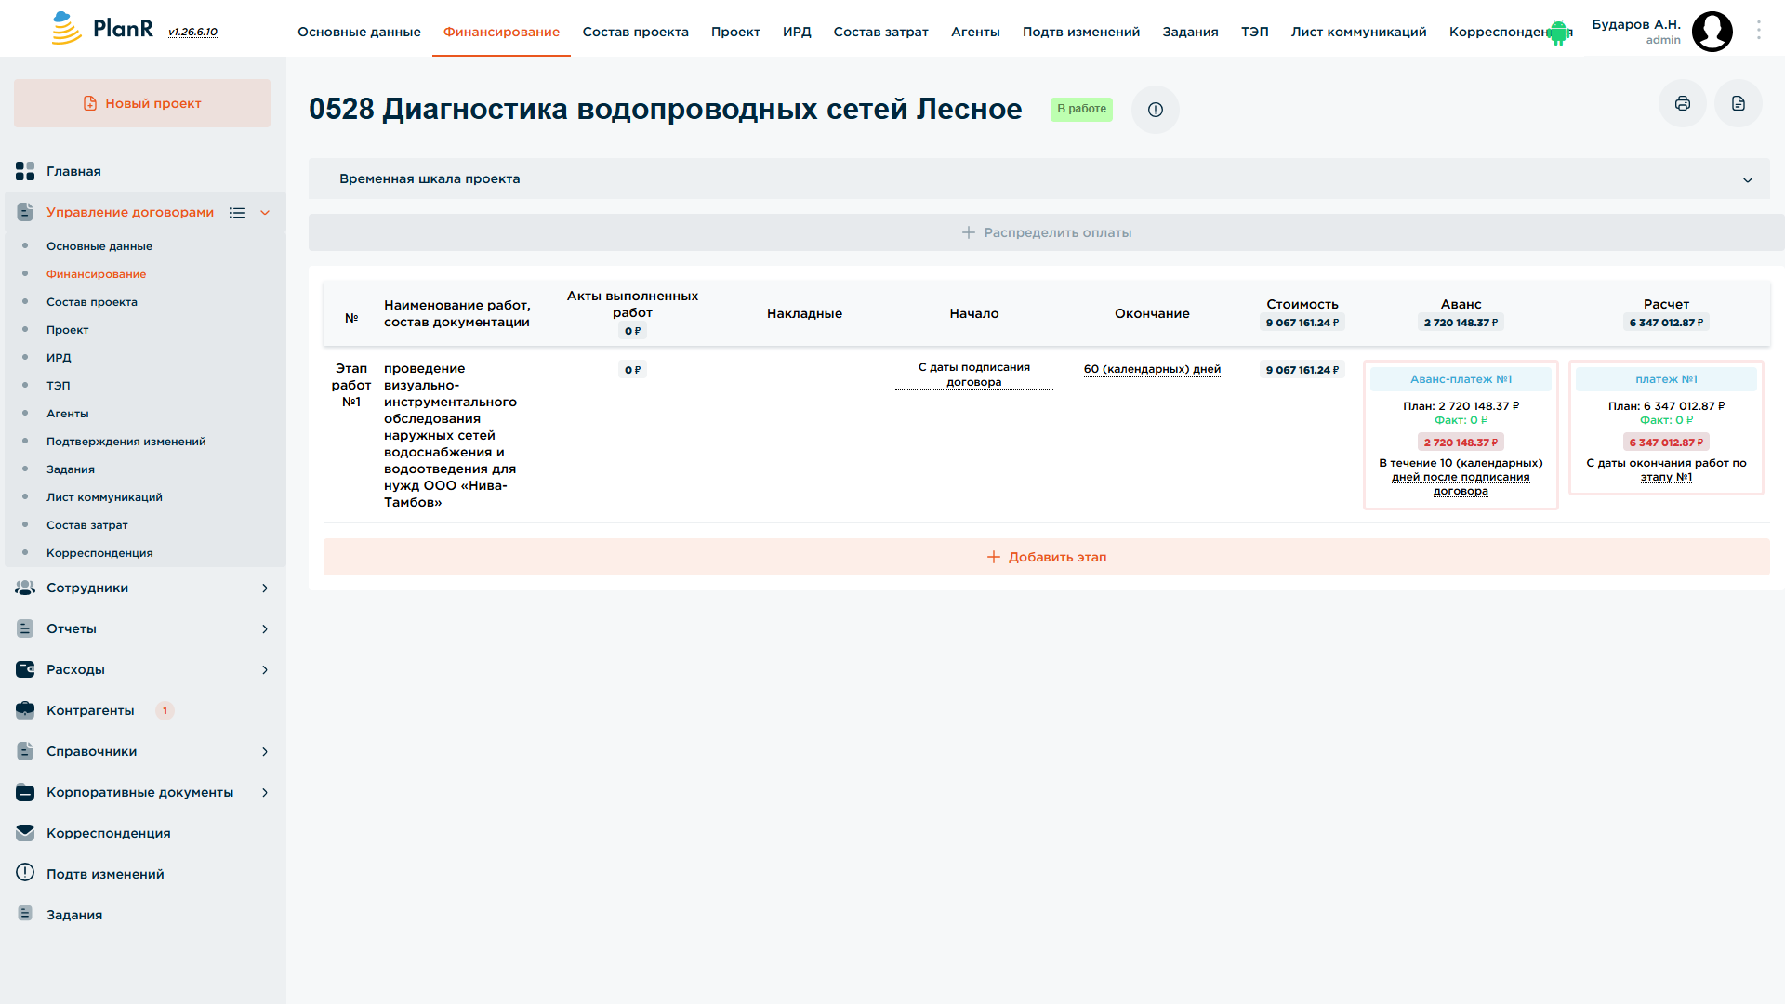
Task: Click the sidebar Задания list icon
Action: [25, 914]
